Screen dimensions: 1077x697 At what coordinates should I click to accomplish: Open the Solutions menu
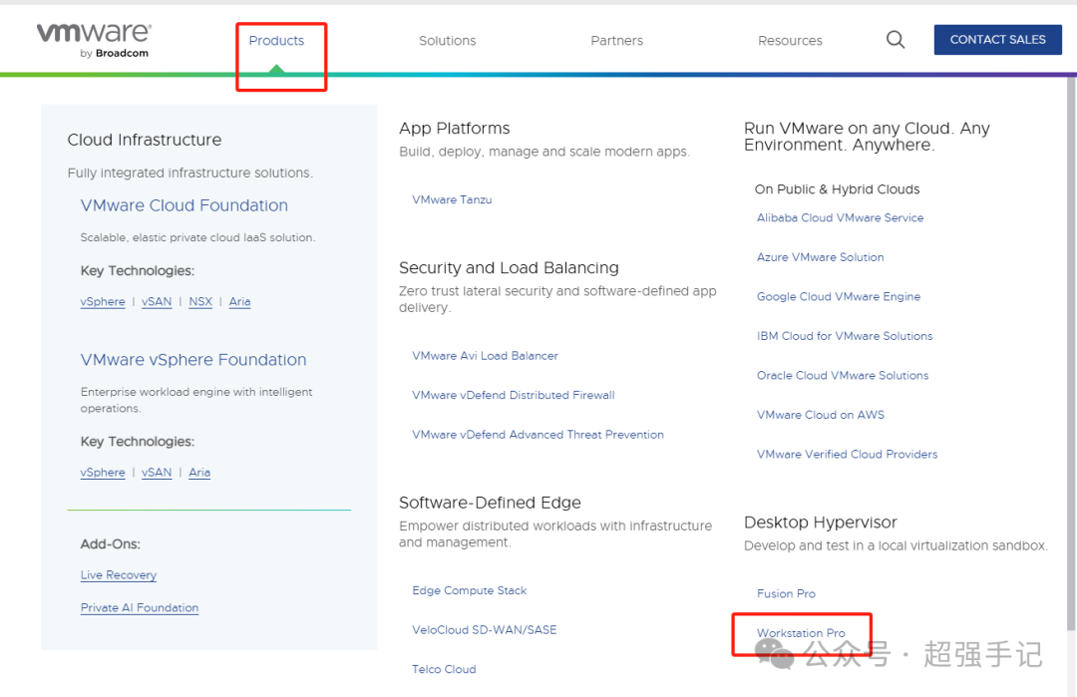coord(447,41)
